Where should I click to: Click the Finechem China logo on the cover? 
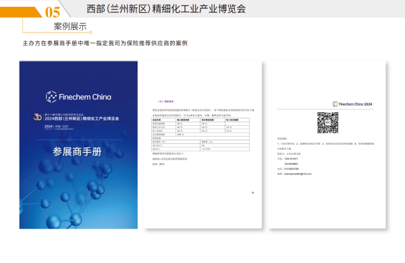78,97
